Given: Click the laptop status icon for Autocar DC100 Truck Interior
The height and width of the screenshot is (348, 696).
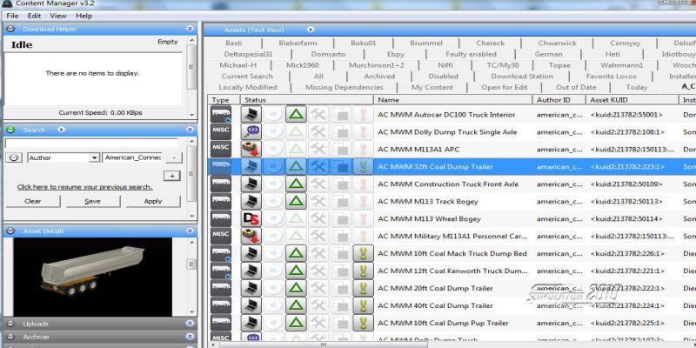Looking at the screenshot, I should [251, 115].
